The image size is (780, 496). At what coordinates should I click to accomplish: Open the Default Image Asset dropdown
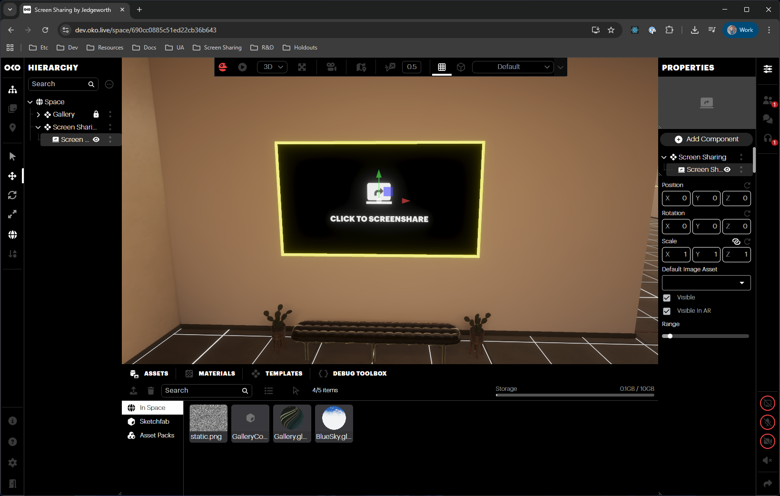click(706, 283)
